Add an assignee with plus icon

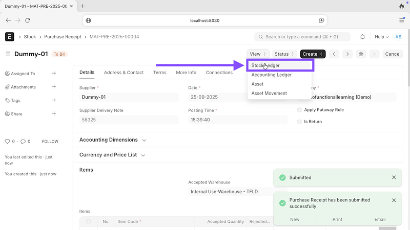(54, 74)
